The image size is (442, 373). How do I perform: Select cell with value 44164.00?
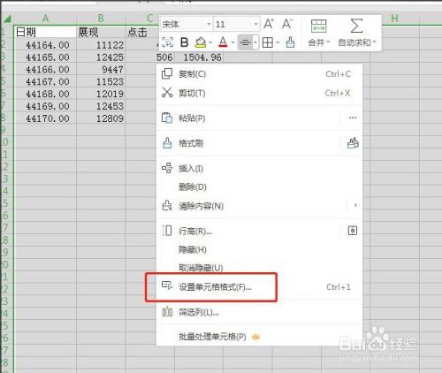[45, 45]
